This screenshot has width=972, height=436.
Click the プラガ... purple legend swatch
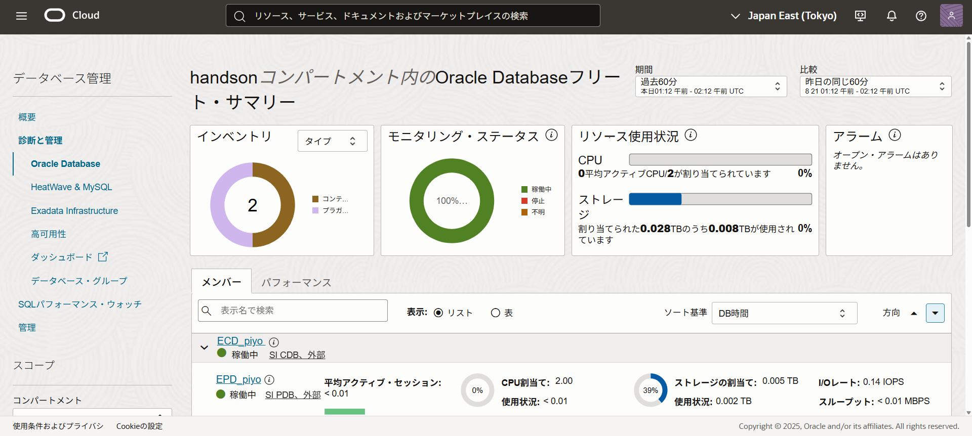315,210
